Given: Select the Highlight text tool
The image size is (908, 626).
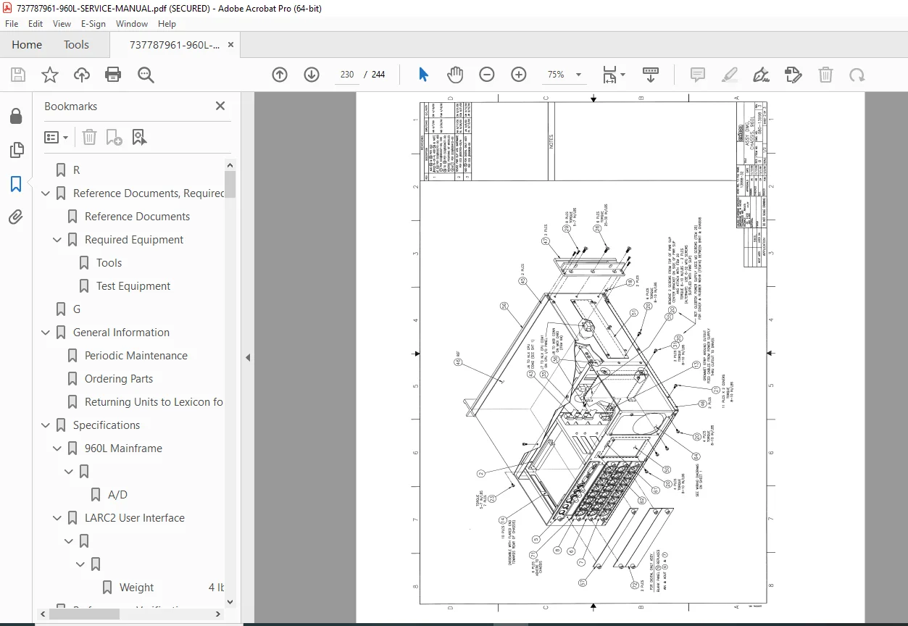Looking at the screenshot, I should [x=730, y=75].
